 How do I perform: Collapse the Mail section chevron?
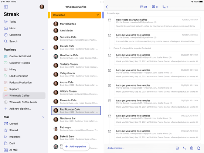tap(43, 117)
